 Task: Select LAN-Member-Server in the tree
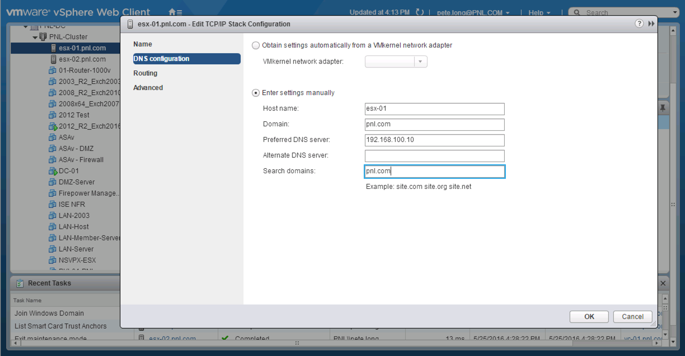point(90,238)
